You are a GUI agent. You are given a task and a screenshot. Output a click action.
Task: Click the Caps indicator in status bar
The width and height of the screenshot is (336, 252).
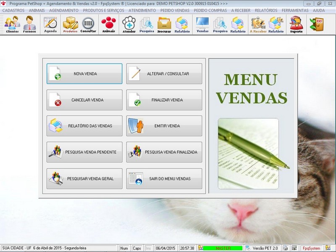(x=137, y=248)
